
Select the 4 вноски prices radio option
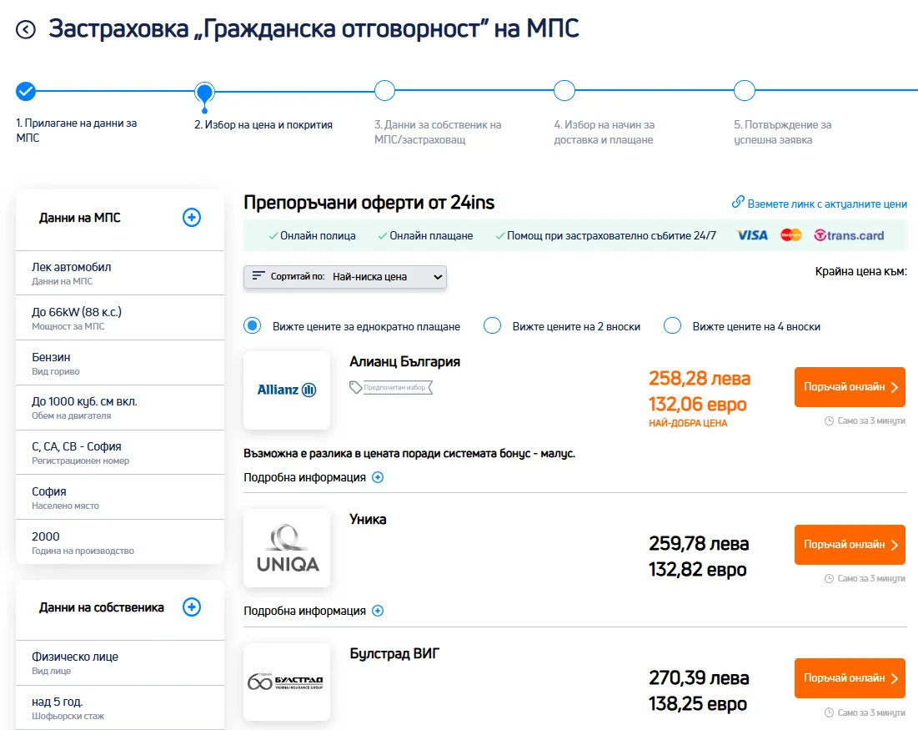coord(672,325)
